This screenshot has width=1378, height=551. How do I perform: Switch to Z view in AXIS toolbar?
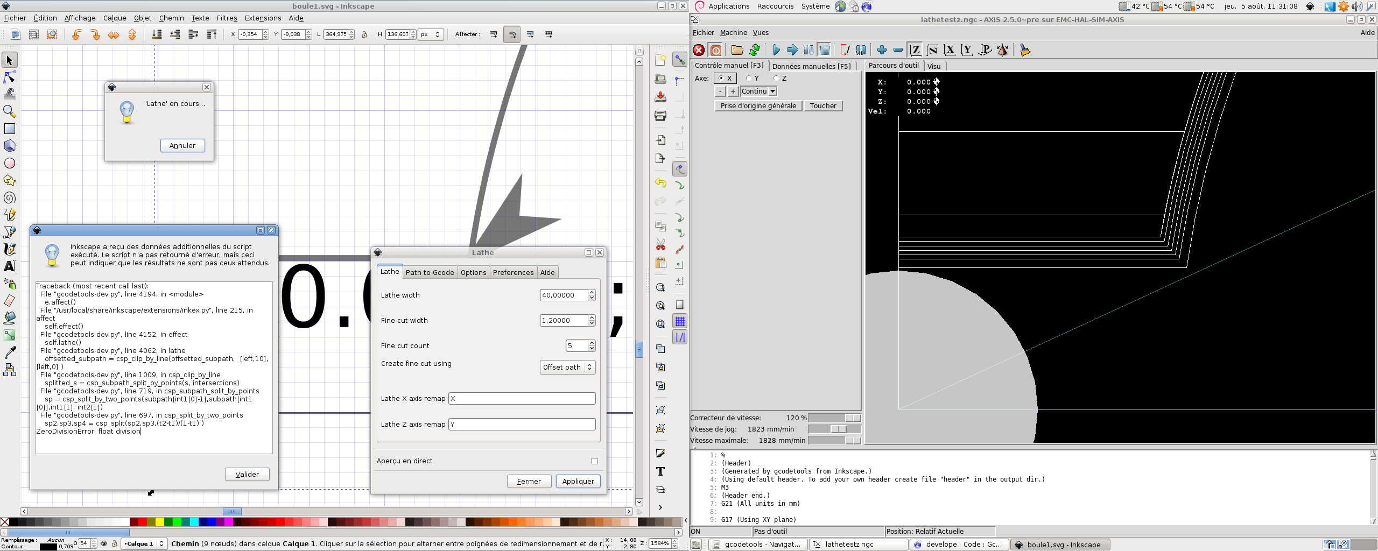[x=915, y=50]
